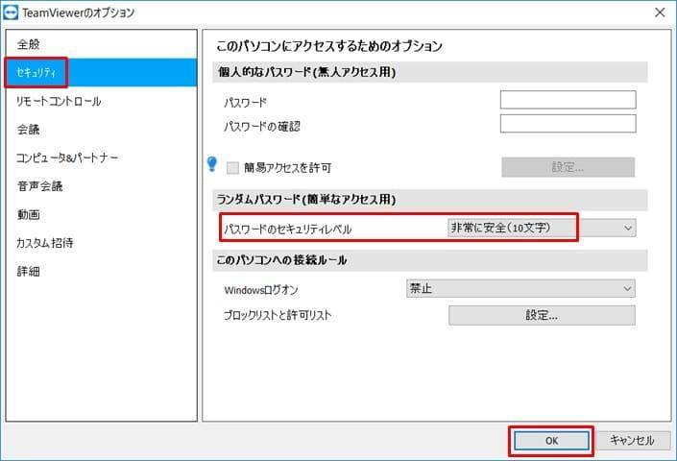Click キャンセル button
The width and height of the screenshot is (677, 461).
point(633,440)
